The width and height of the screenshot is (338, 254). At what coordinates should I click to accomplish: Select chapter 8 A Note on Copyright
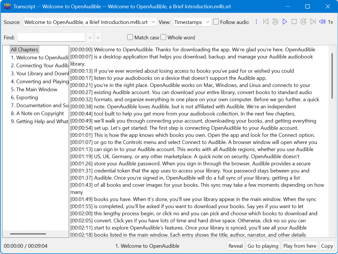click(37, 113)
